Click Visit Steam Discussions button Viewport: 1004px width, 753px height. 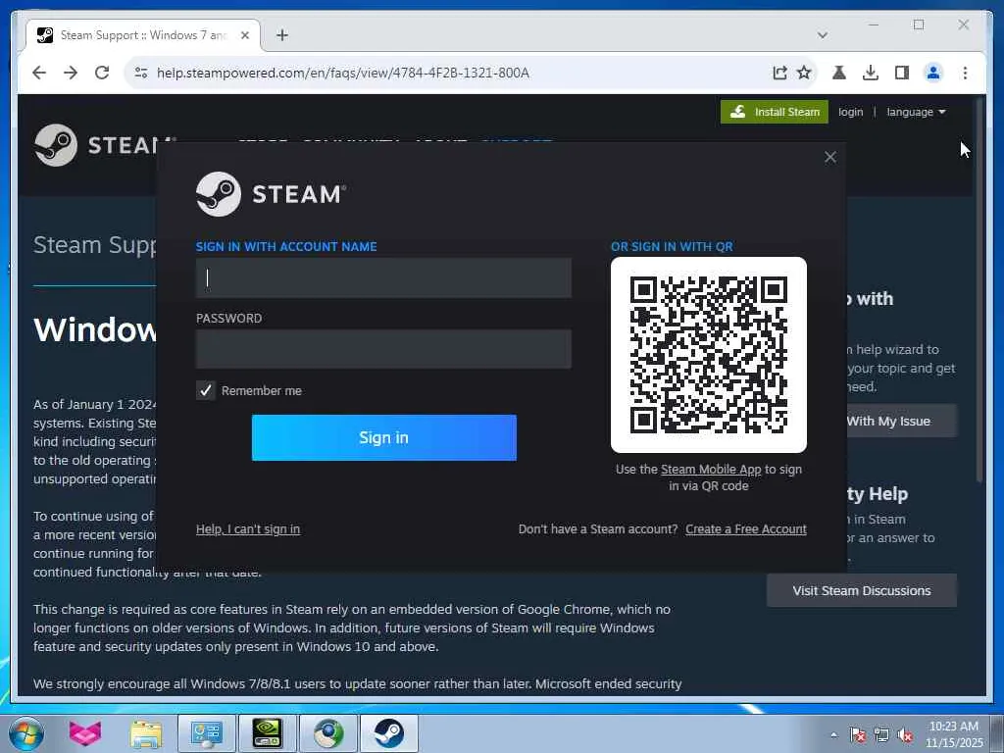(x=862, y=590)
